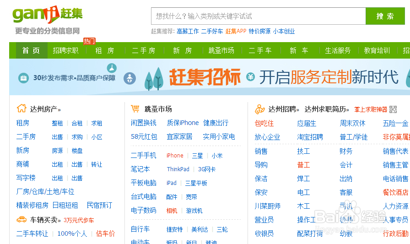Click the 整租 rental link
The image size is (410, 244).
click(x=57, y=123)
